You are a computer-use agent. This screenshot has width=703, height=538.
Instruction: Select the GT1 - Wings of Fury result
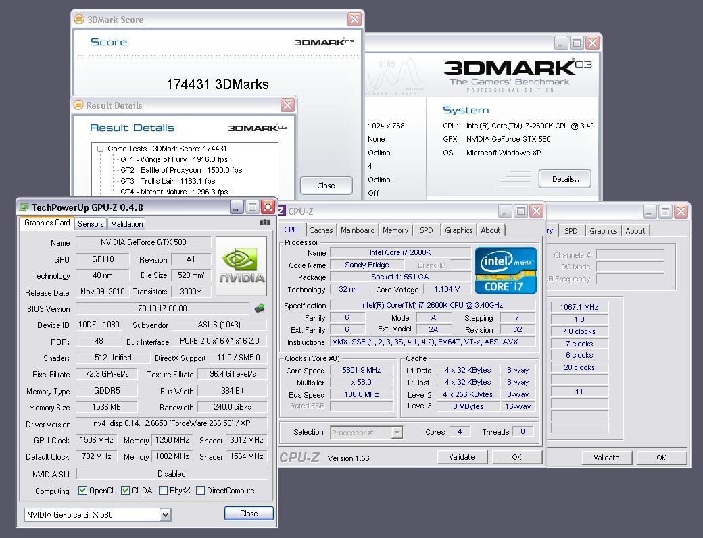tap(174, 159)
